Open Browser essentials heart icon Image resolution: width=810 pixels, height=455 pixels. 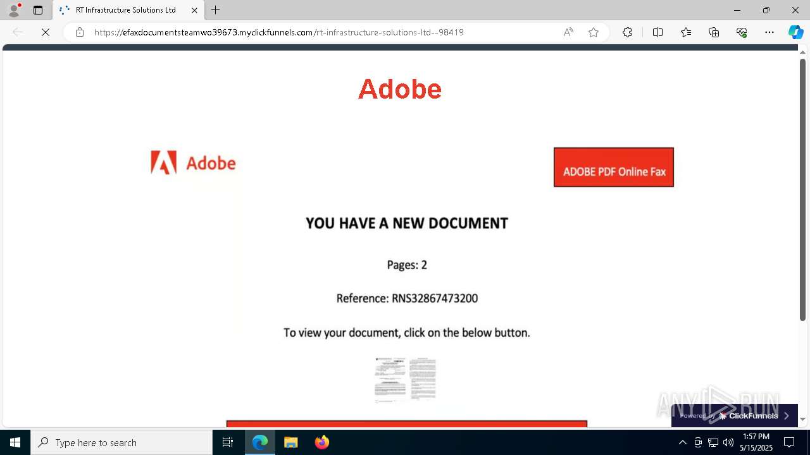742,32
